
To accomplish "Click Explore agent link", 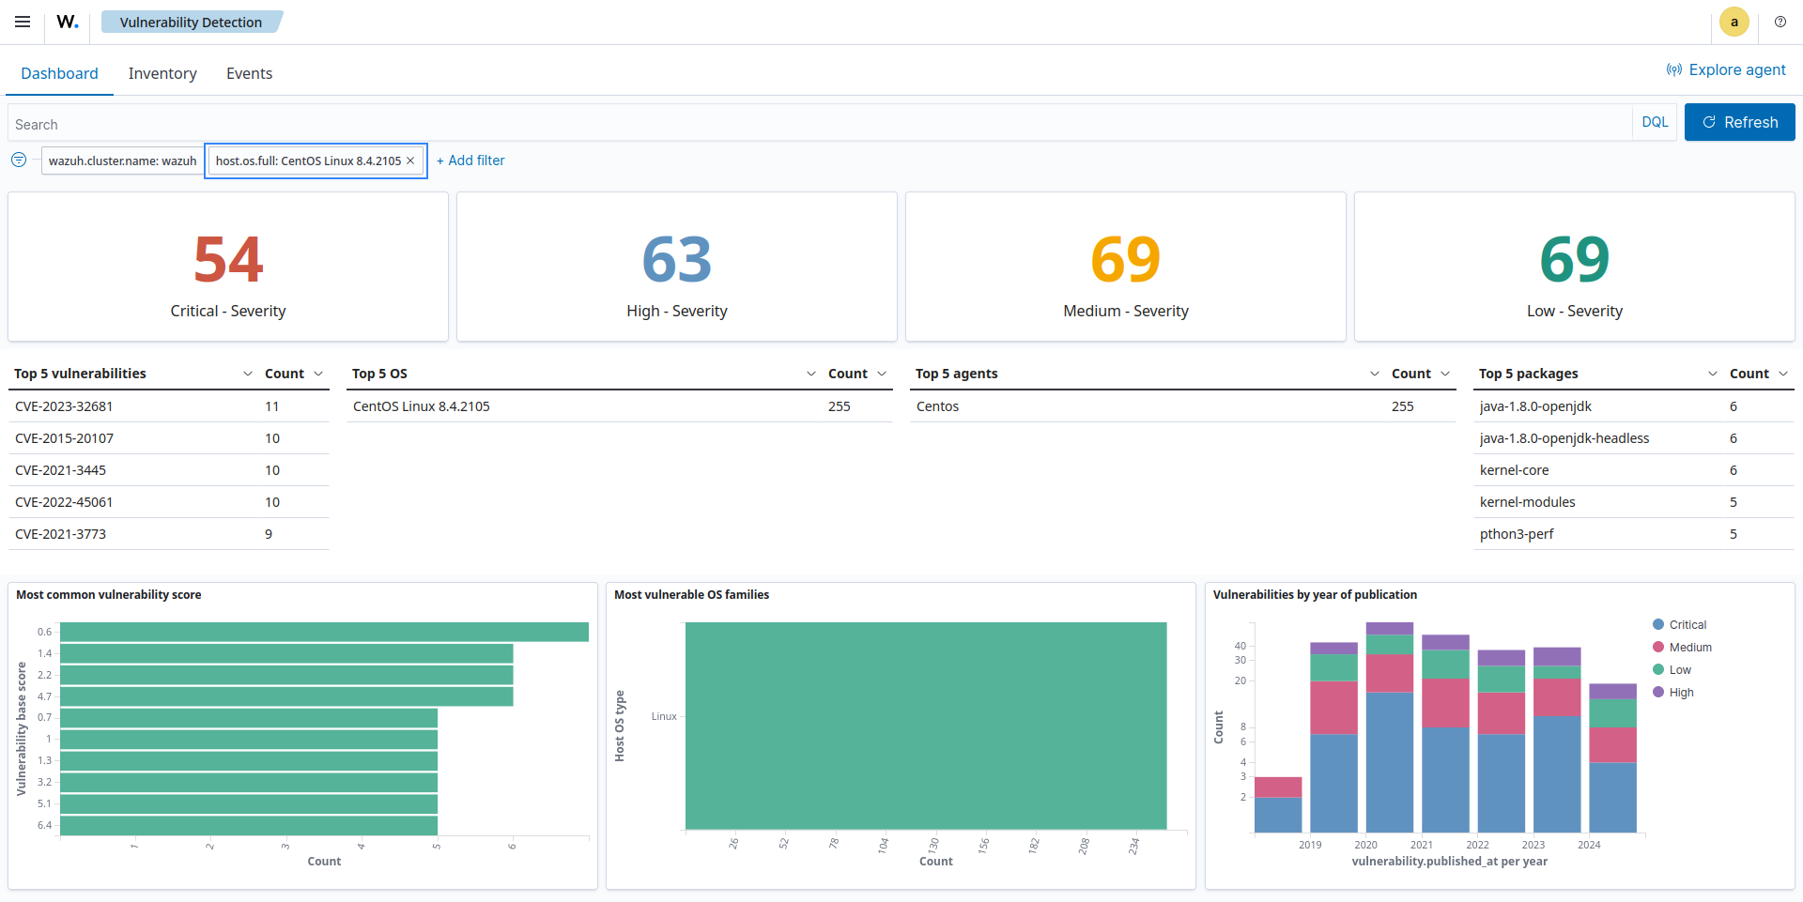I will 1726,69.
